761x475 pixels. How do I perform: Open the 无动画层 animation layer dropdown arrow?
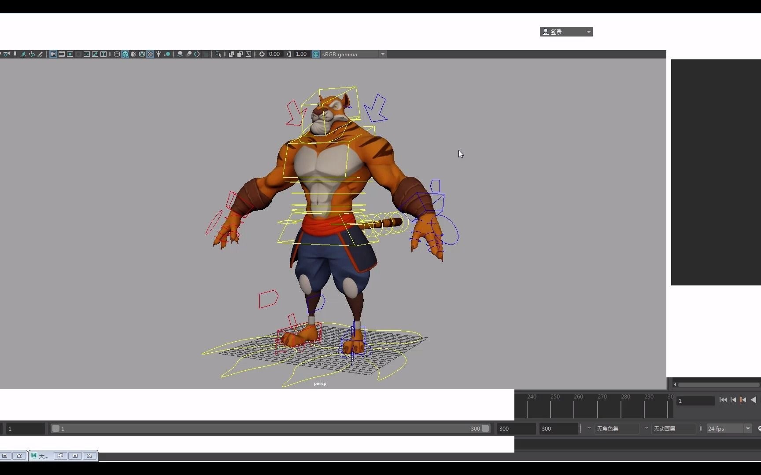click(x=646, y=428)
